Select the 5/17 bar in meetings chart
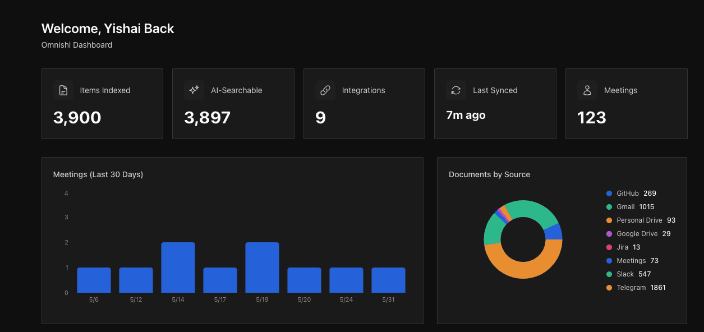This screenshot has height=332, width=704. point(220,280)
